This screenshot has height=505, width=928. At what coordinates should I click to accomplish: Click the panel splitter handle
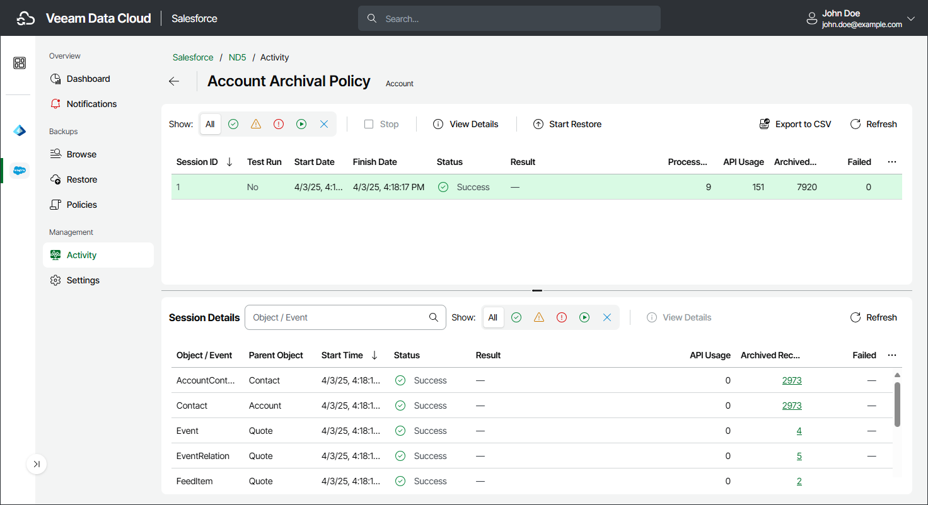point(537,291)
